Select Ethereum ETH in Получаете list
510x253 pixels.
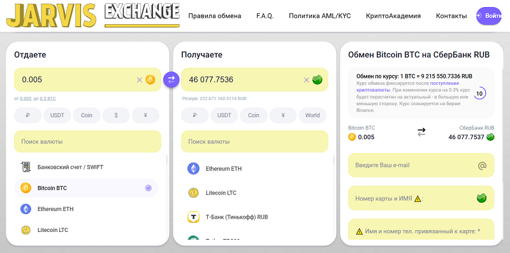coord(254,169)
